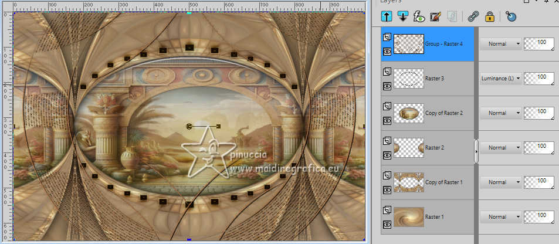559x244 pixels.
Task: Click the bottom center selection handle on canvas
Action: pyautogui.click(x=189, y=239)
